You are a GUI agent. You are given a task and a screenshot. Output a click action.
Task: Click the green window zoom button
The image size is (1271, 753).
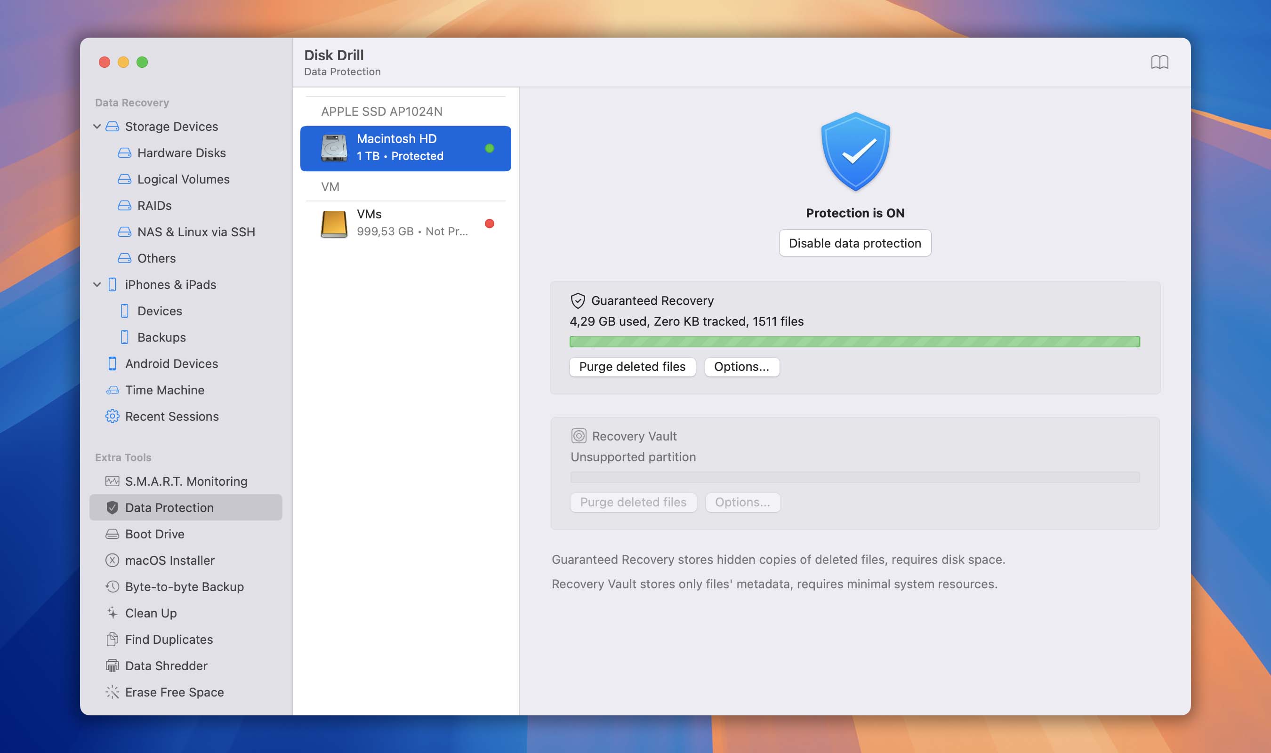point(142,62)
